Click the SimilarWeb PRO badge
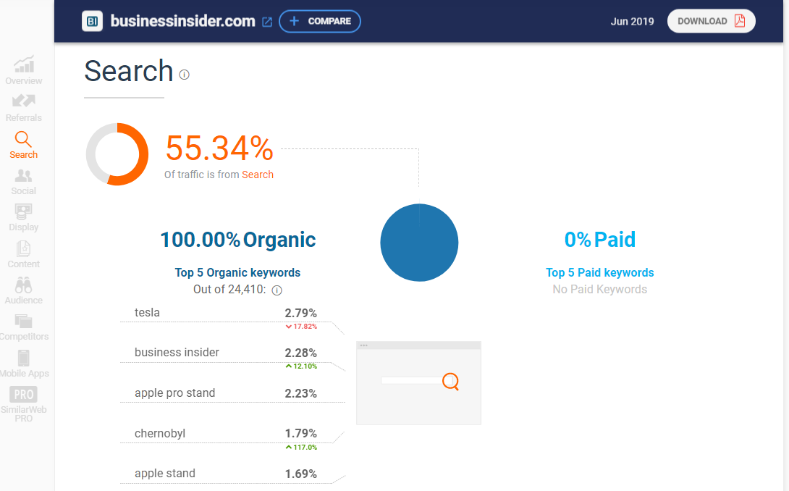The height and width of the screenshot is (491, 789). 24,394
